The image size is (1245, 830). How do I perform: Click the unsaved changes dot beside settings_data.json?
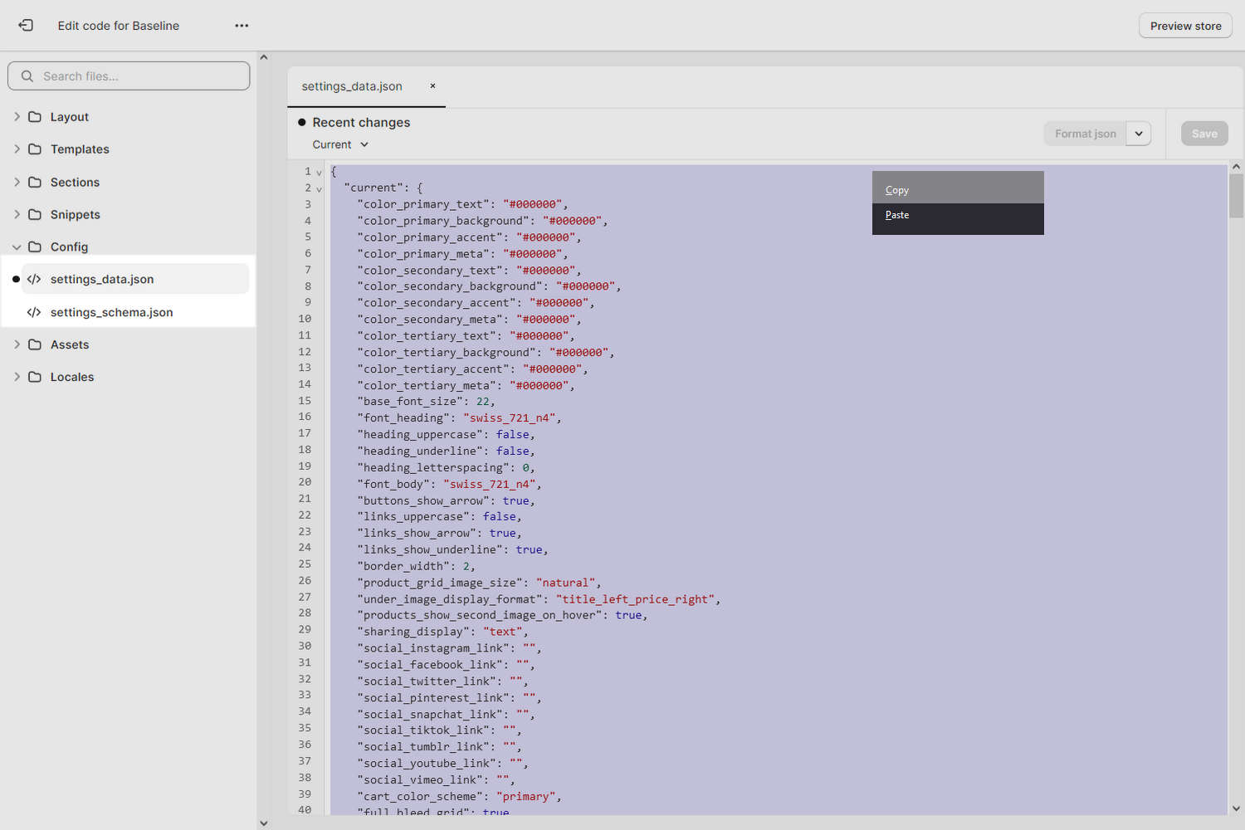[14, 279]
